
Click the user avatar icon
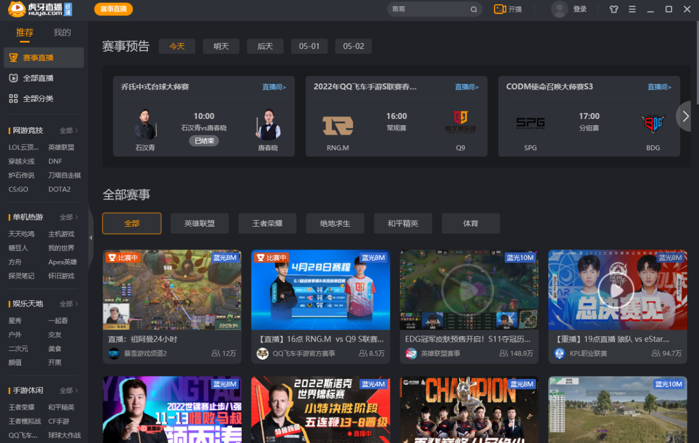pyautogui.click(x=559, y=9)
